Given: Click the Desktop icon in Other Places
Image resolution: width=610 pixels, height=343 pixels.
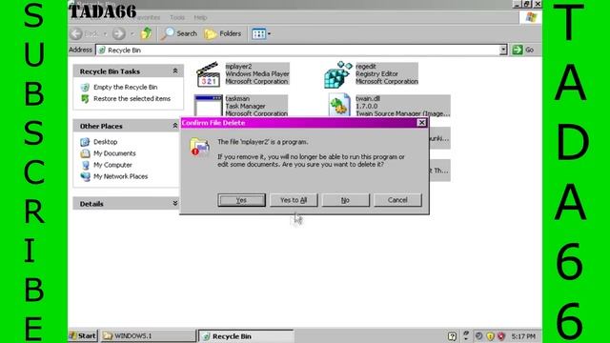Looking at the screenshot, I should [x=85, y=142].
